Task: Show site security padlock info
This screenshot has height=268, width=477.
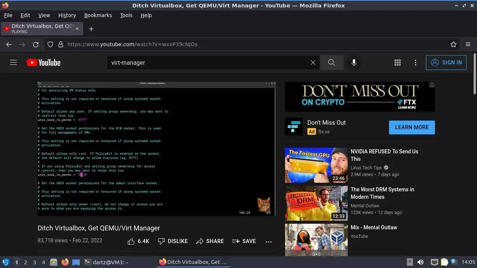Action: click(61, 44)
